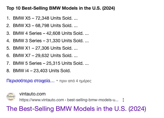The height and width of the screenshot is (118, 164).
Task: Select the BMW X7 list entry
Action: click(x=42, y=55)
